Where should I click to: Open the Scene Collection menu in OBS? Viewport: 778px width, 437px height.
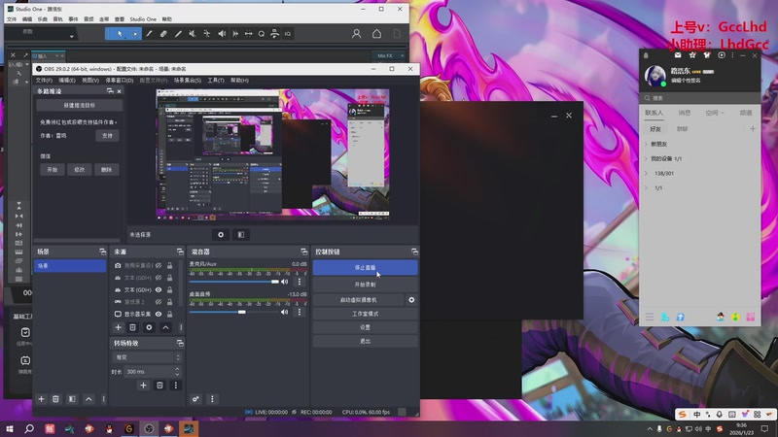pyautogui.click(x=188, y=81)
